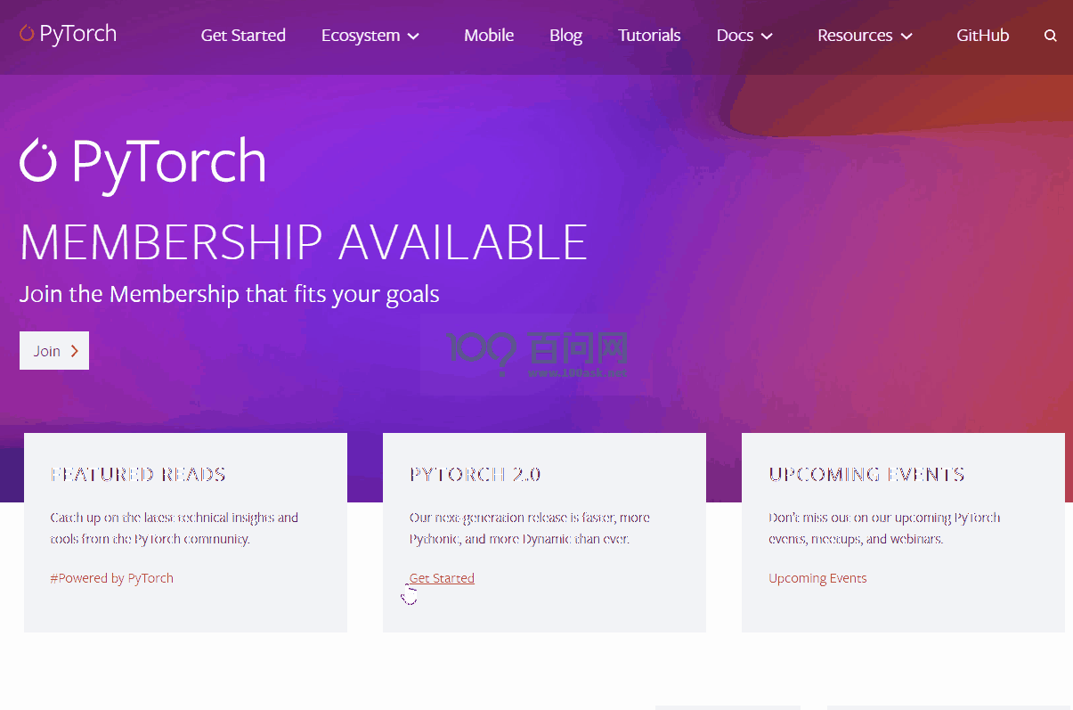Go to the Mobile navigation item
Screen dimensions: 1073x710
pos(489,36)
